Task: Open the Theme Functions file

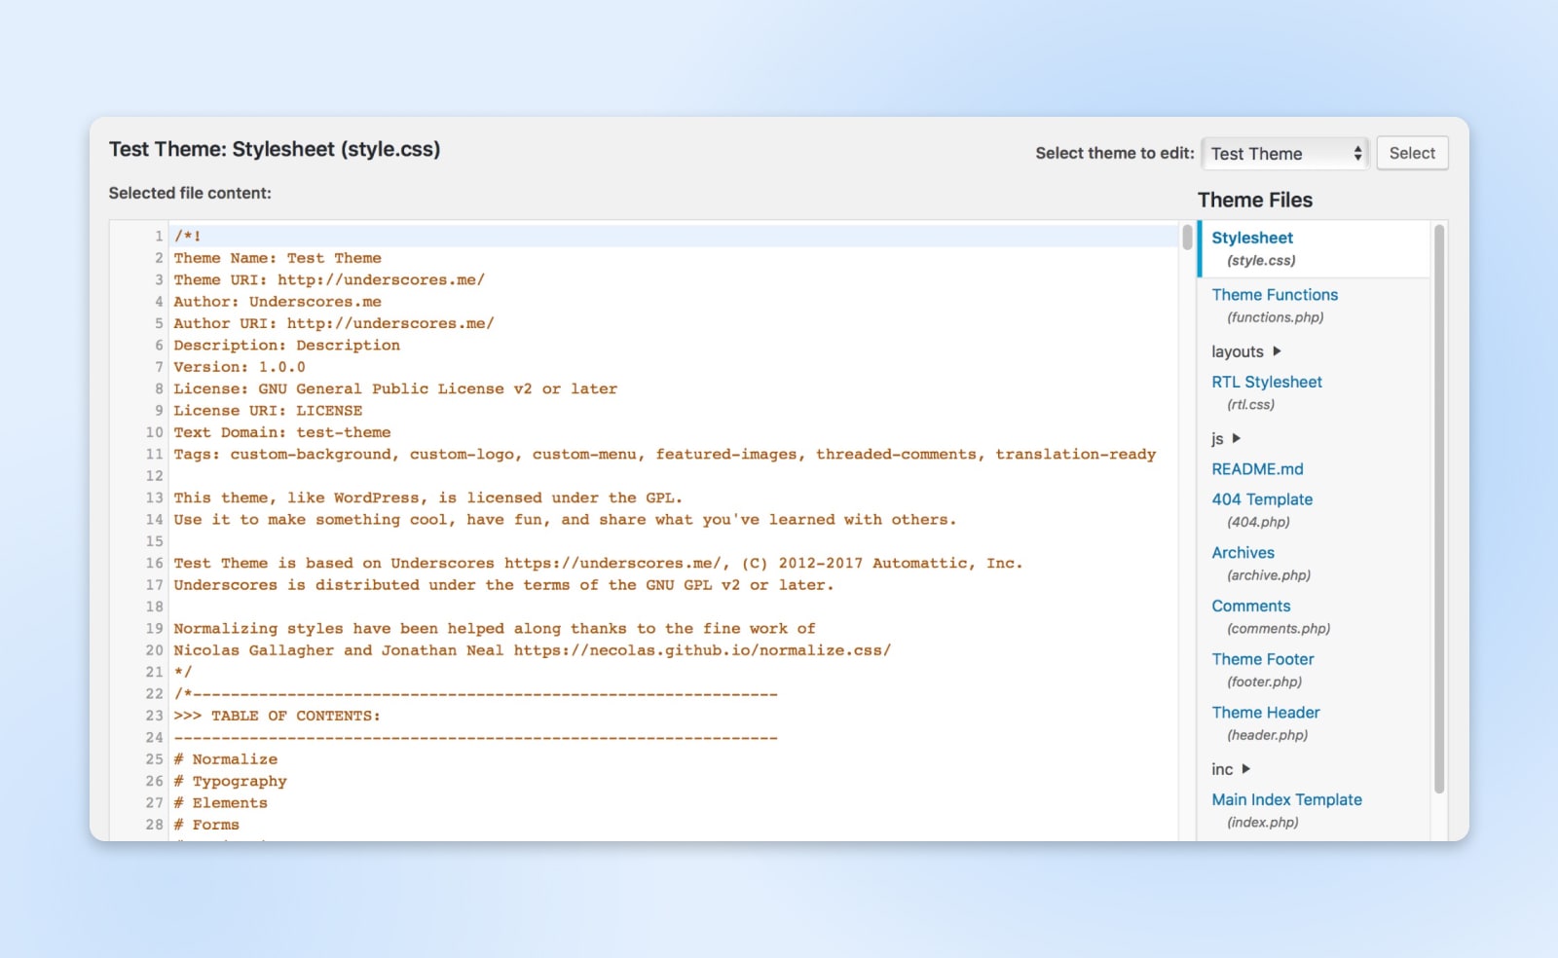Action: 1274,294
